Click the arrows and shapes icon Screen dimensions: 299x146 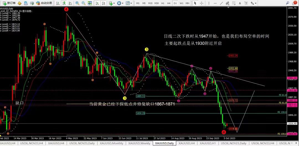(x=252, y=3)
